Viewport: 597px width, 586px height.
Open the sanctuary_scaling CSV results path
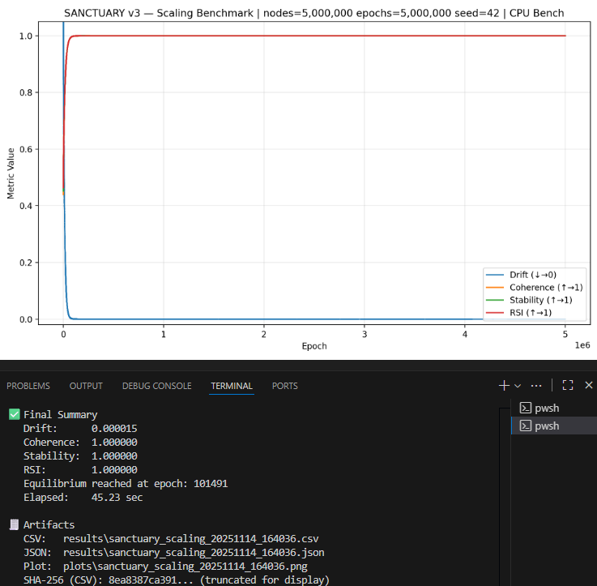click(190, 539)
